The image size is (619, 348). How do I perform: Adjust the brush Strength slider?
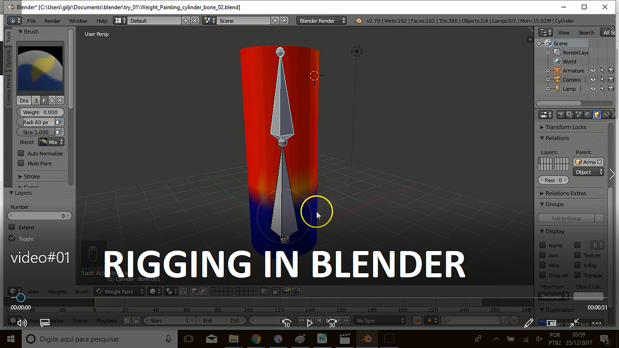point(36,132)
